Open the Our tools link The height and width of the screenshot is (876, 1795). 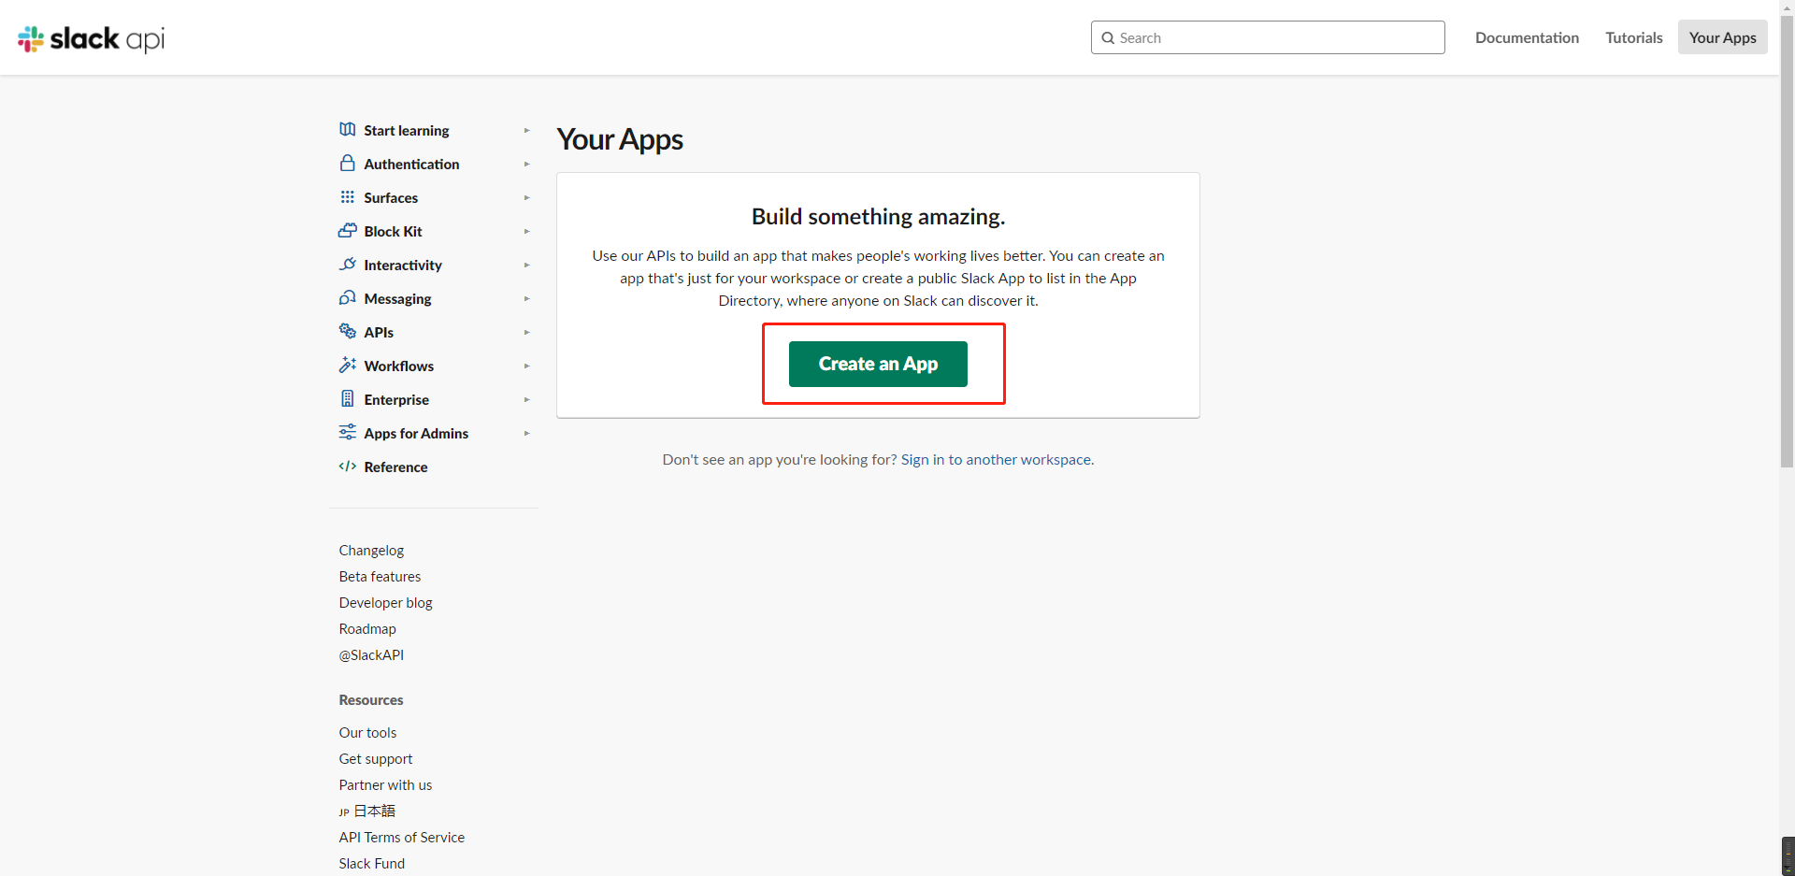point(367,733)
